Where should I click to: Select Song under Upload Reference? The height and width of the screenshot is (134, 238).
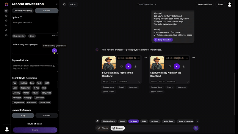click(x=23, y=115)
